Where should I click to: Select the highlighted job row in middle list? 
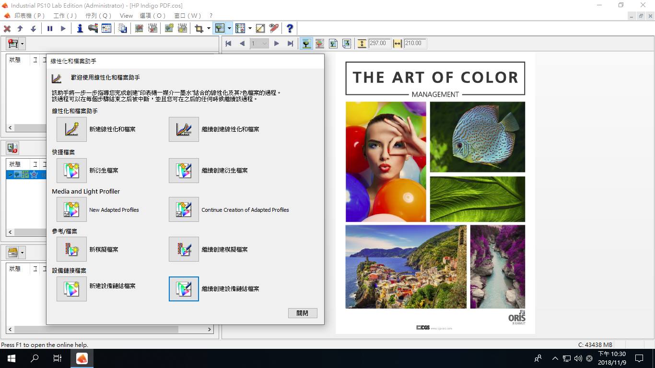(26, 174)
